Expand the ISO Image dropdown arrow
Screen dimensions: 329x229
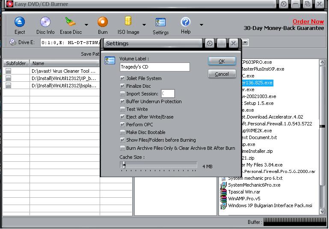[144, 25]
